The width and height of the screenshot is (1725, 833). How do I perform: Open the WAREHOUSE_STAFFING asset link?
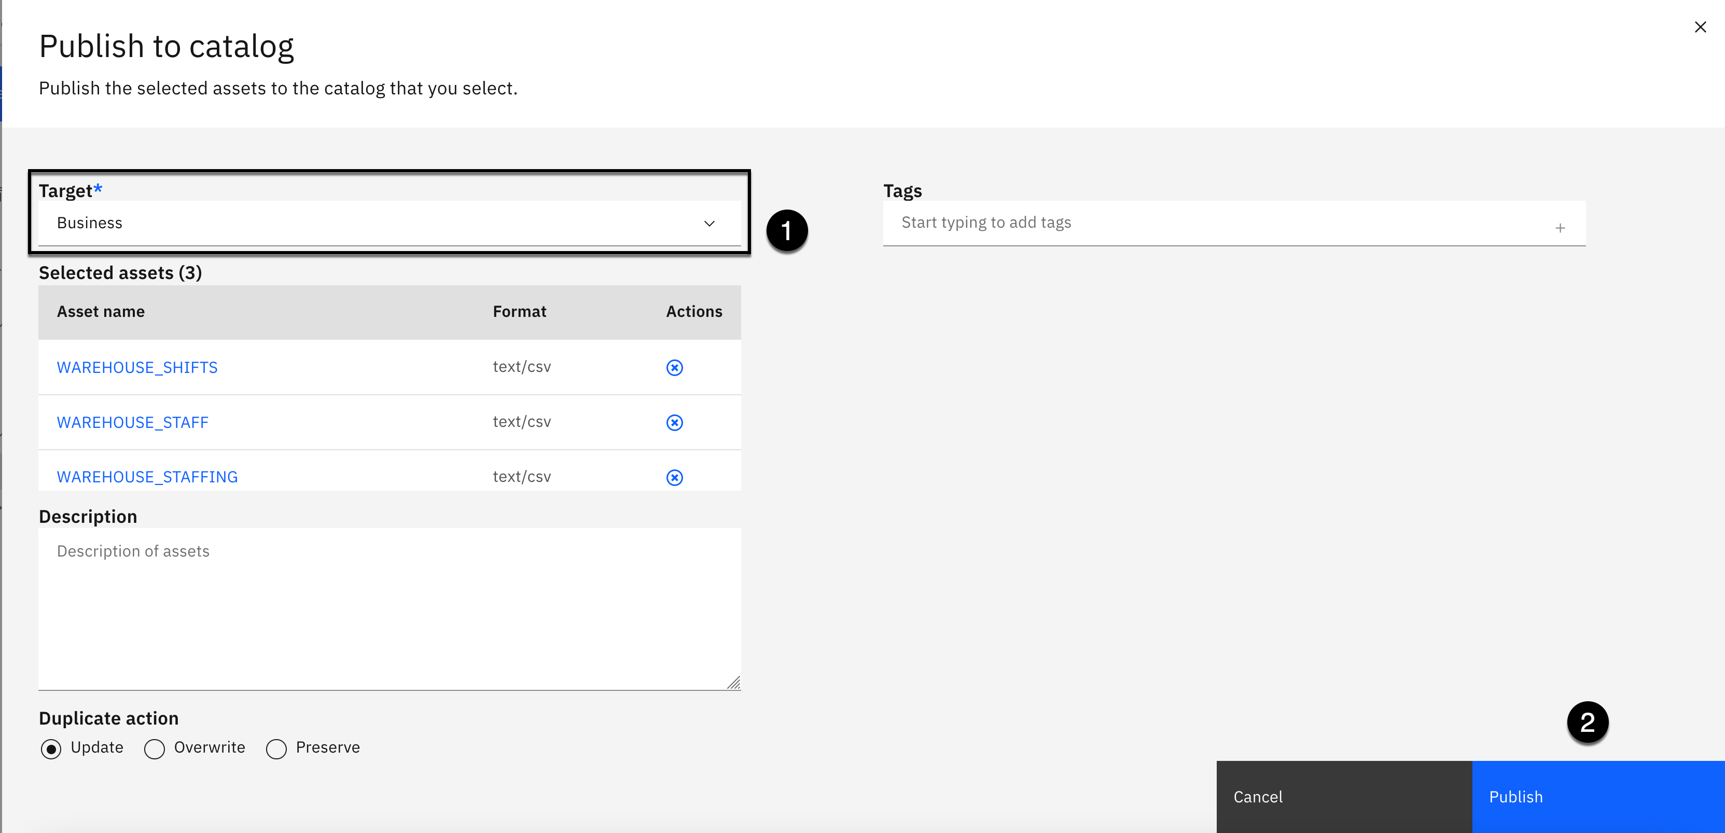click(147, 477)
